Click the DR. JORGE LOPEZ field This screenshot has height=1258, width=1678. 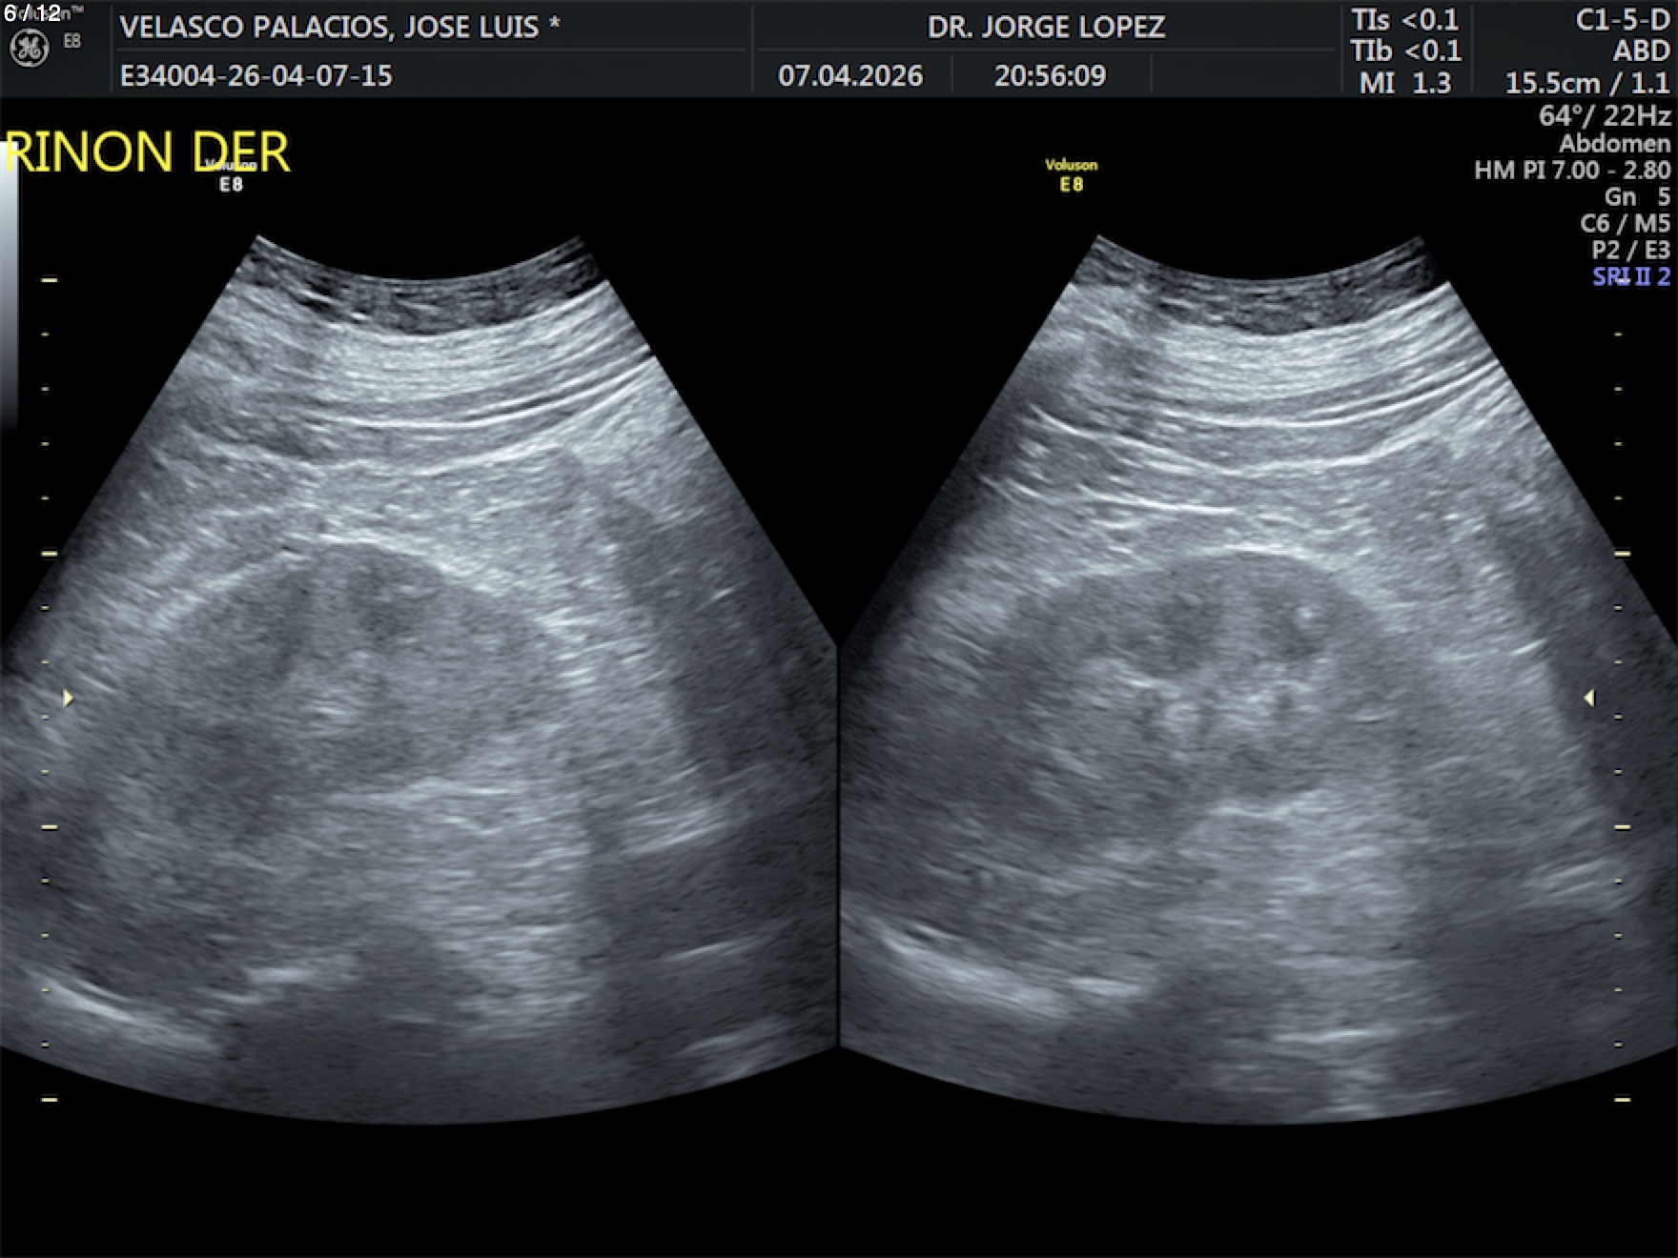(1046, 27)
